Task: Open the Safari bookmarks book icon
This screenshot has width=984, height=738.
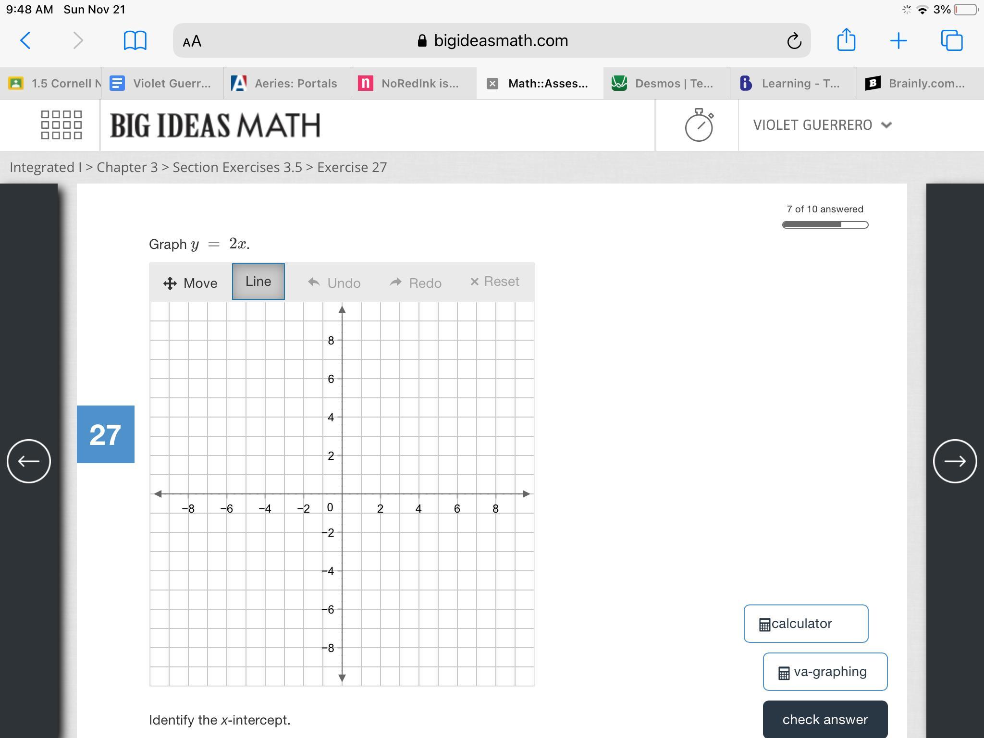Action: coord(135,40)
